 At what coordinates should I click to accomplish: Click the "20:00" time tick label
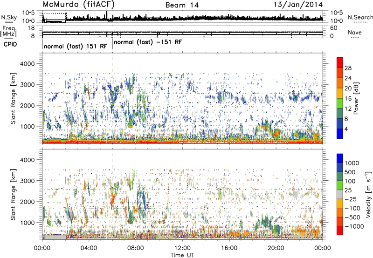276,248
